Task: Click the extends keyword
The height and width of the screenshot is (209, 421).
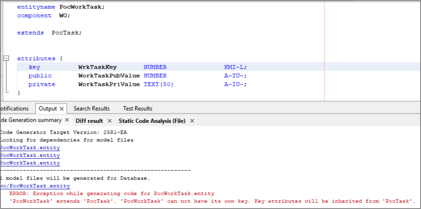Action: (x=30, y=33)
